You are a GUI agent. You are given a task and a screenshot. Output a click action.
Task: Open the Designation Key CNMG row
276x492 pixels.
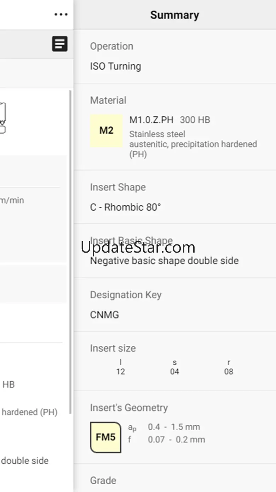(x=175, y=305)
